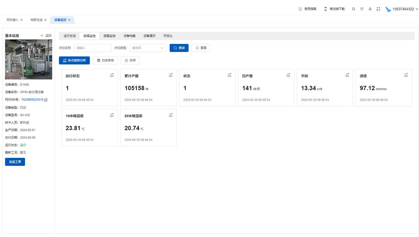Click the 点位名称 input field

[92, 48]
